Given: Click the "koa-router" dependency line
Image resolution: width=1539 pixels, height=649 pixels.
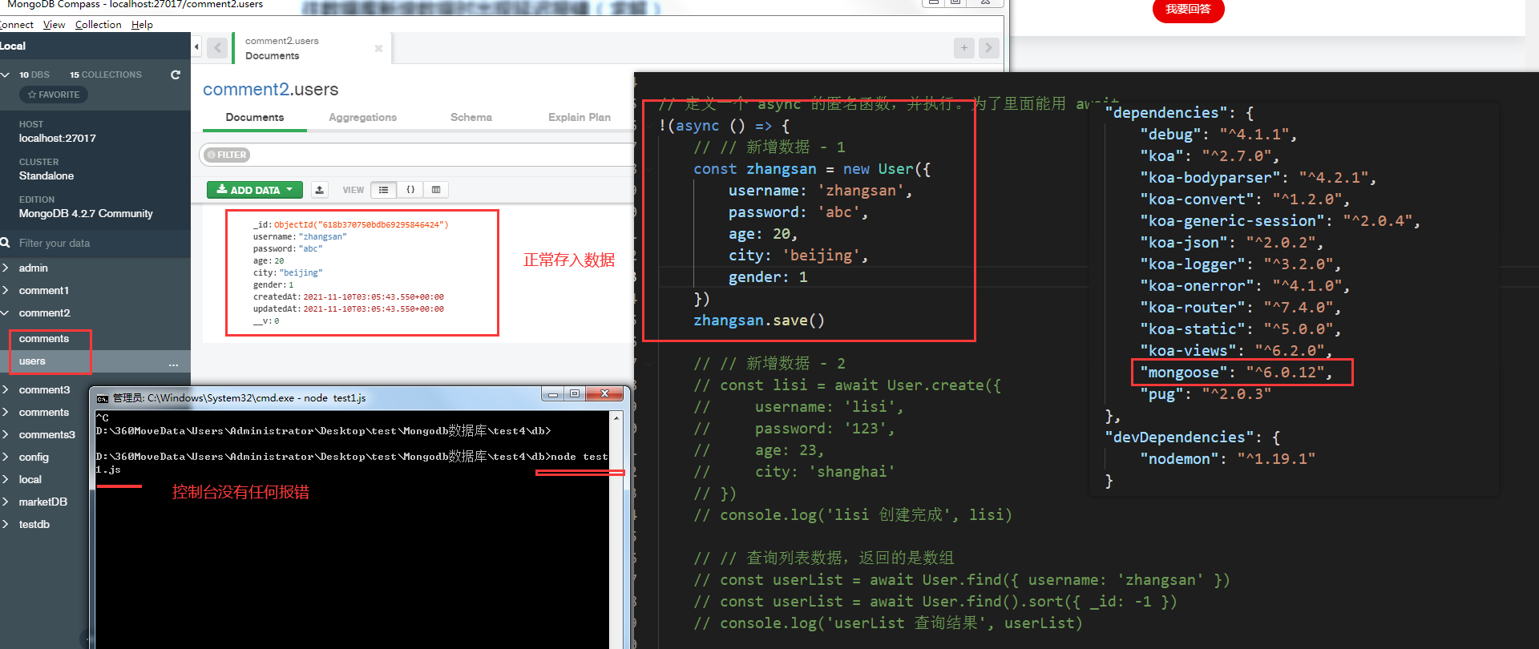Looking at the screenshot, I should 1241,308.
